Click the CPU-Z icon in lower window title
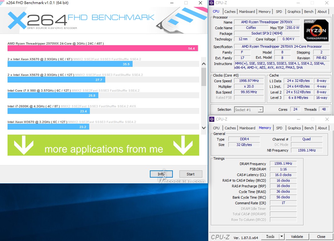This screenshot has height=241, width=334. (x=212, y=119)
